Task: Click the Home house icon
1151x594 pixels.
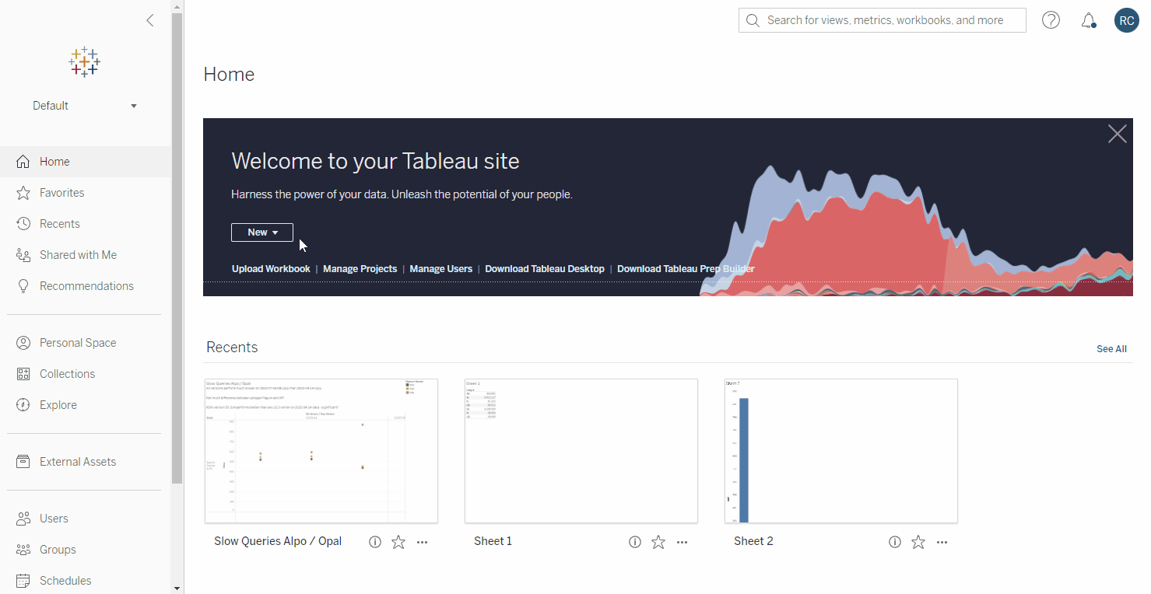Action: coord(23,162)
